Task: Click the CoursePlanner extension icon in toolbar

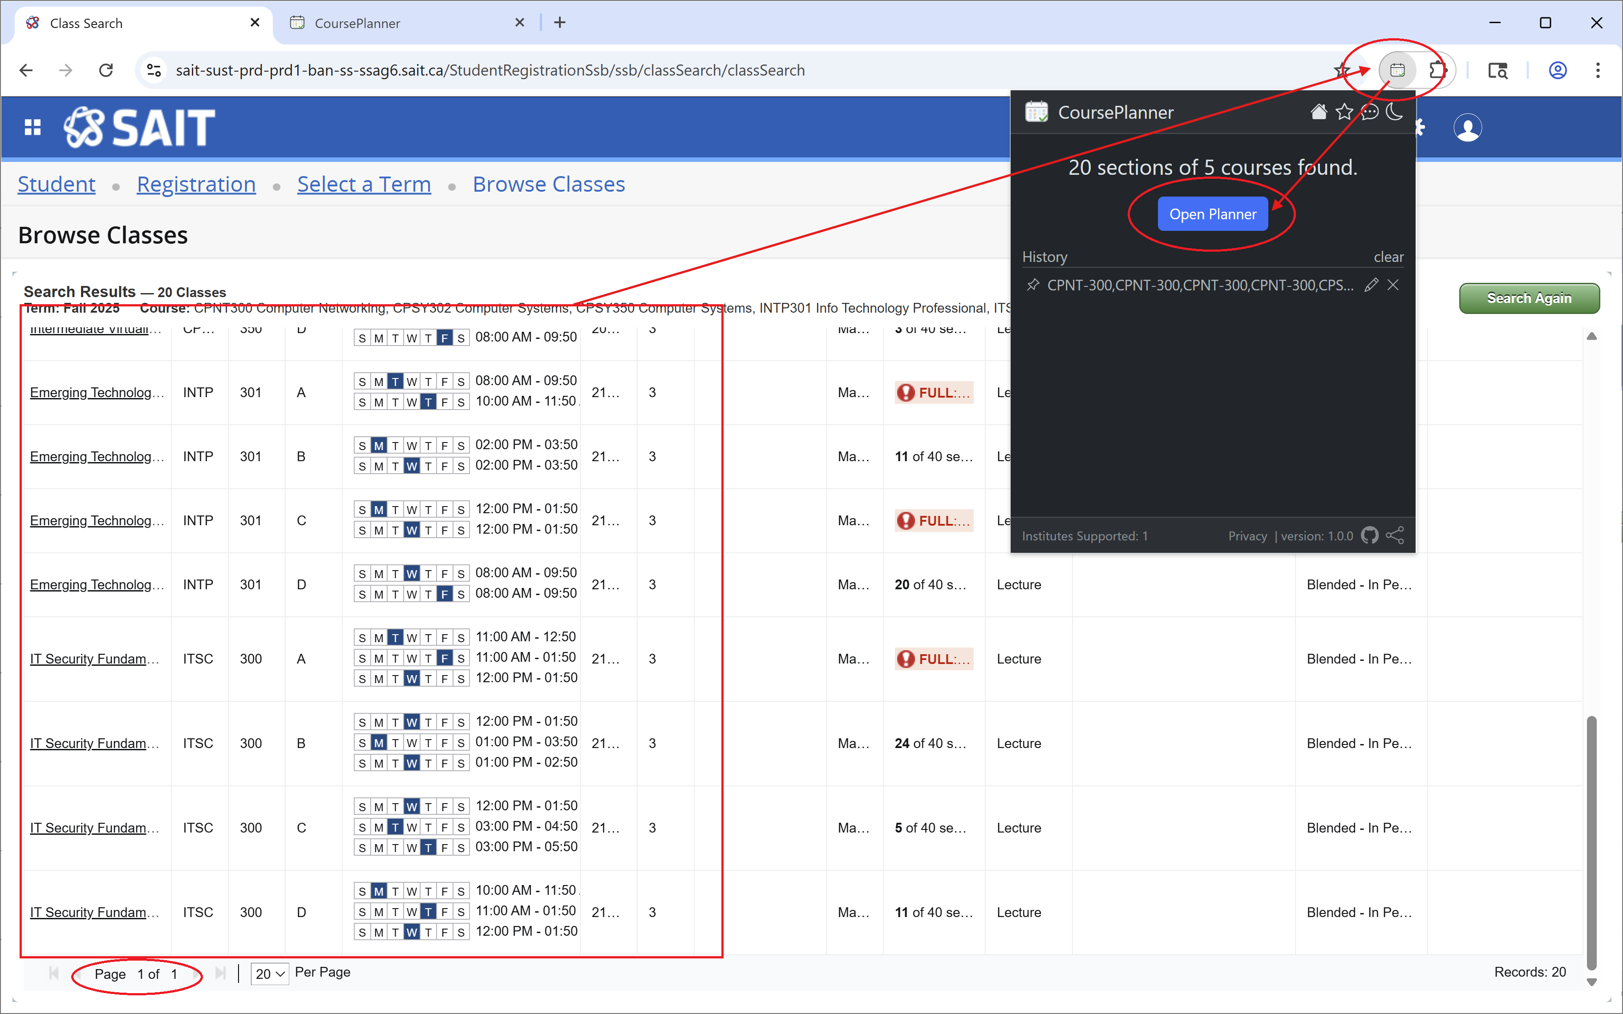Action: click(1397, 70)
